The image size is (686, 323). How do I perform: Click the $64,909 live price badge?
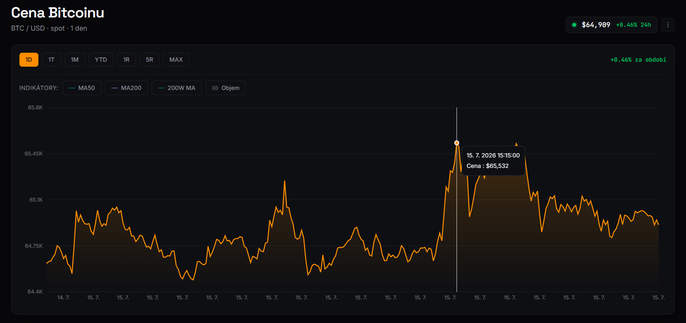click(612, 25)
